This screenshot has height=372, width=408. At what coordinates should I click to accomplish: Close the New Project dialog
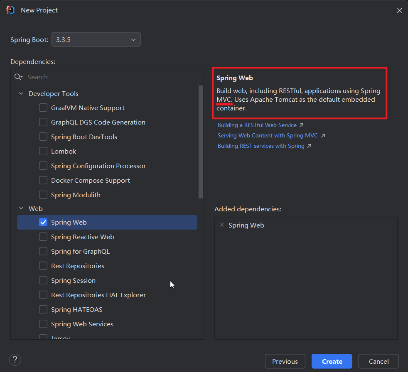[399, 10]
